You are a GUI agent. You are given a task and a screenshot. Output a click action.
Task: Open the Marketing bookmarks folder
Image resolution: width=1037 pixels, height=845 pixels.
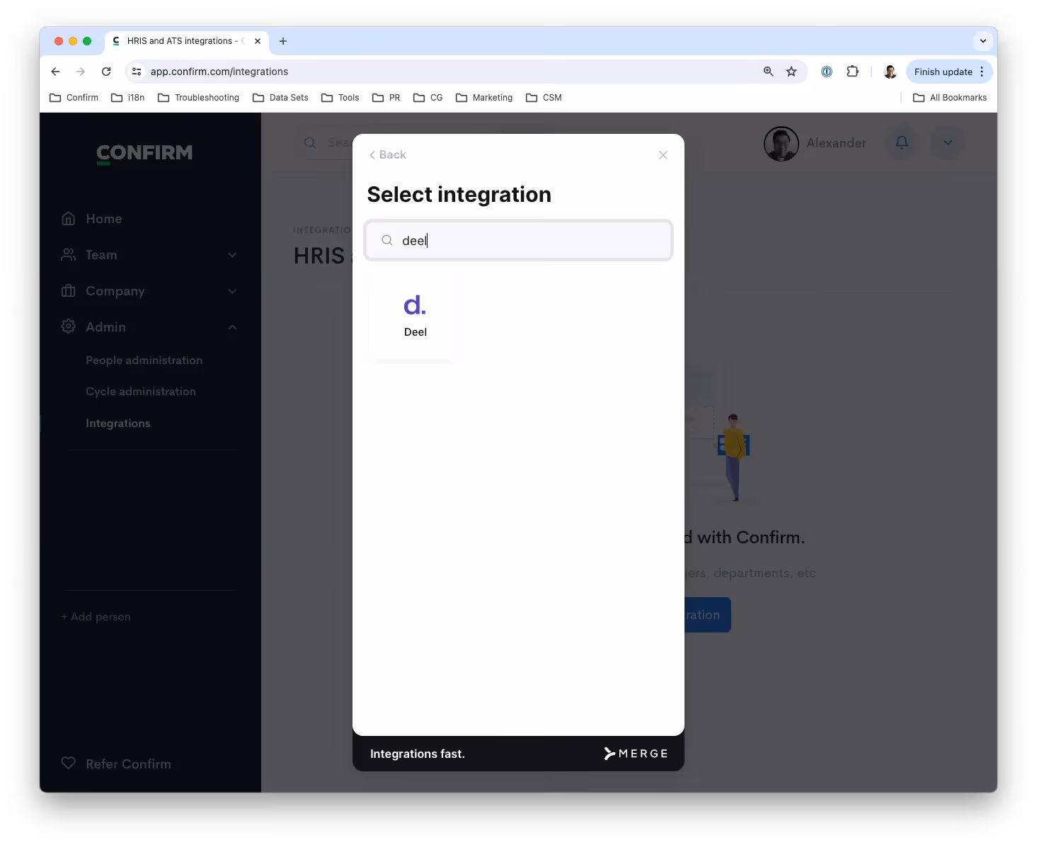(484, 98)
